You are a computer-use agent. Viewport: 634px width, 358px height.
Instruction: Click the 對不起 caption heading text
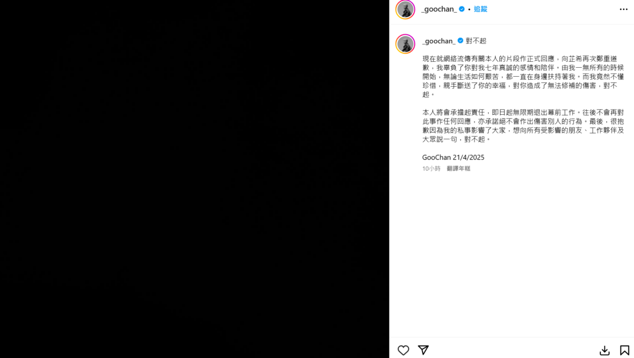[476, 41]
